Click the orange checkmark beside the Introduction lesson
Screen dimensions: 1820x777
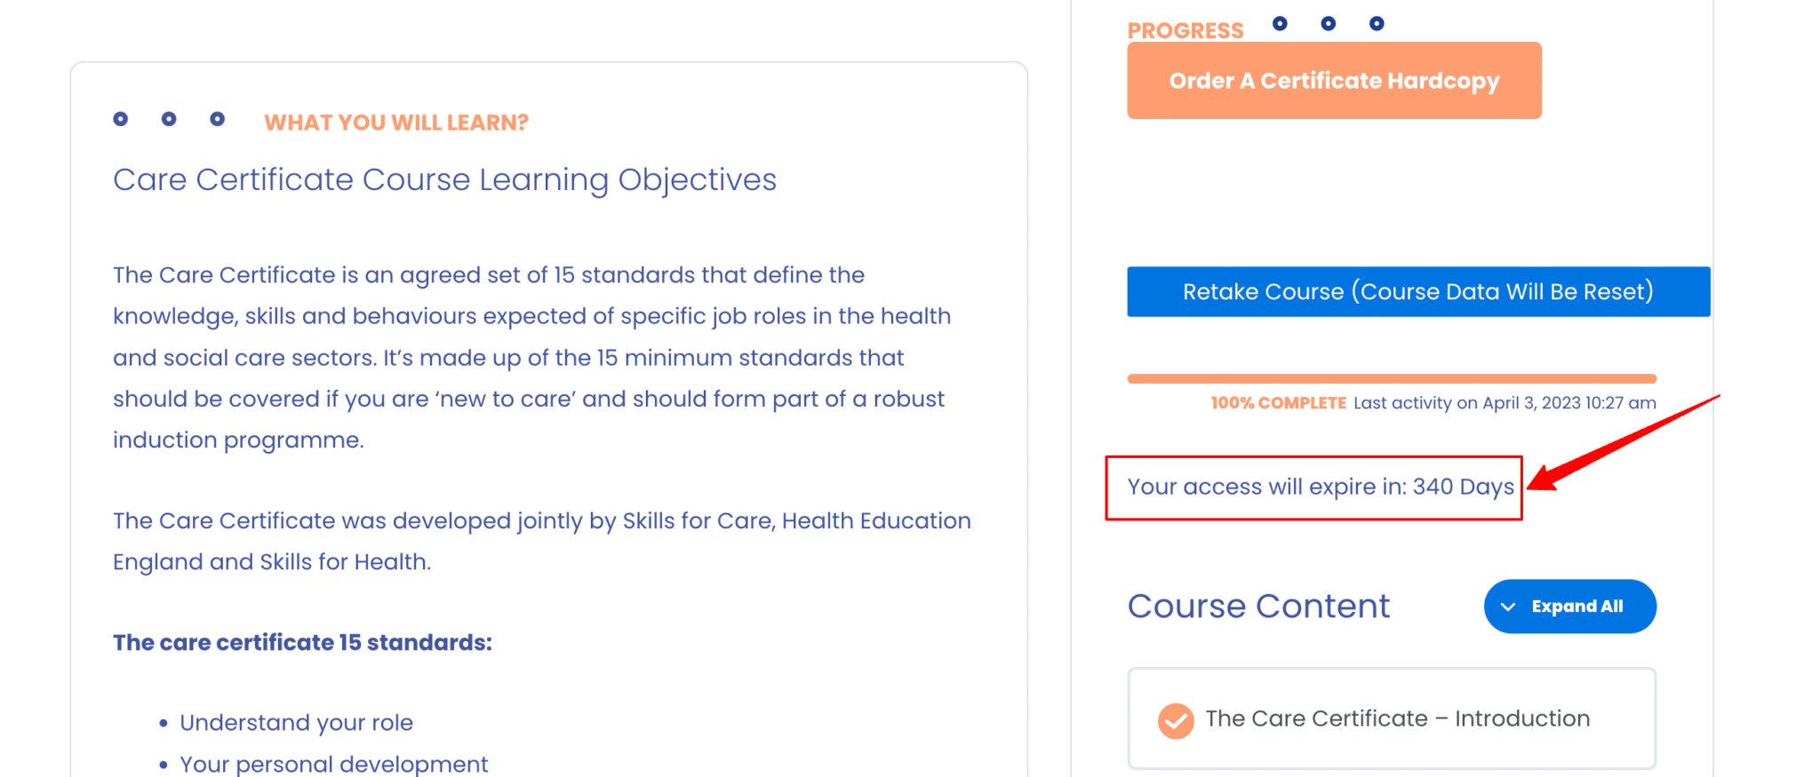pos(1175,719)
